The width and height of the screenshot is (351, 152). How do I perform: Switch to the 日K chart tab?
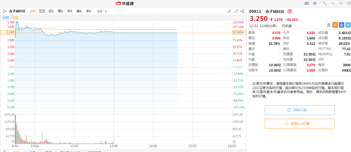51,11
